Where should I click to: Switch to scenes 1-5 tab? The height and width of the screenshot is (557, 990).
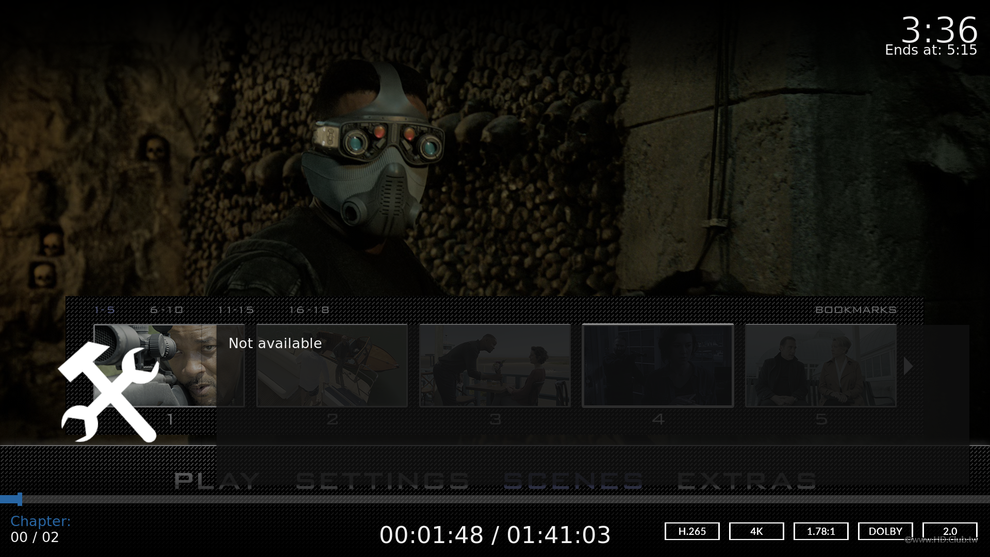[105, 310]
